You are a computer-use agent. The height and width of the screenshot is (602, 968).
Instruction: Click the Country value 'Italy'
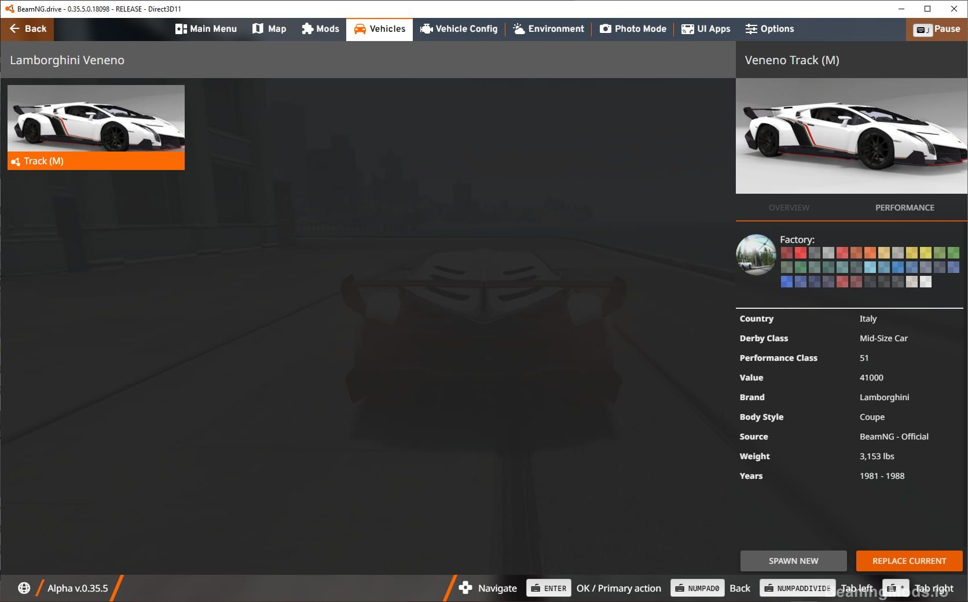pos(868,319)
